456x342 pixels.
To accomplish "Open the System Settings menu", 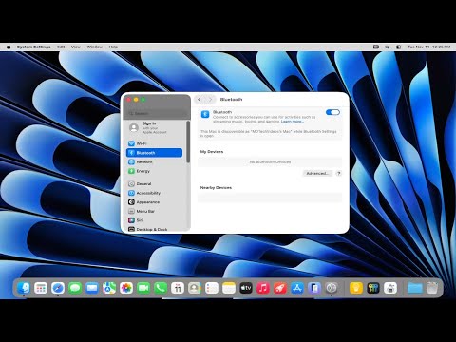I will tap(34, 47).
